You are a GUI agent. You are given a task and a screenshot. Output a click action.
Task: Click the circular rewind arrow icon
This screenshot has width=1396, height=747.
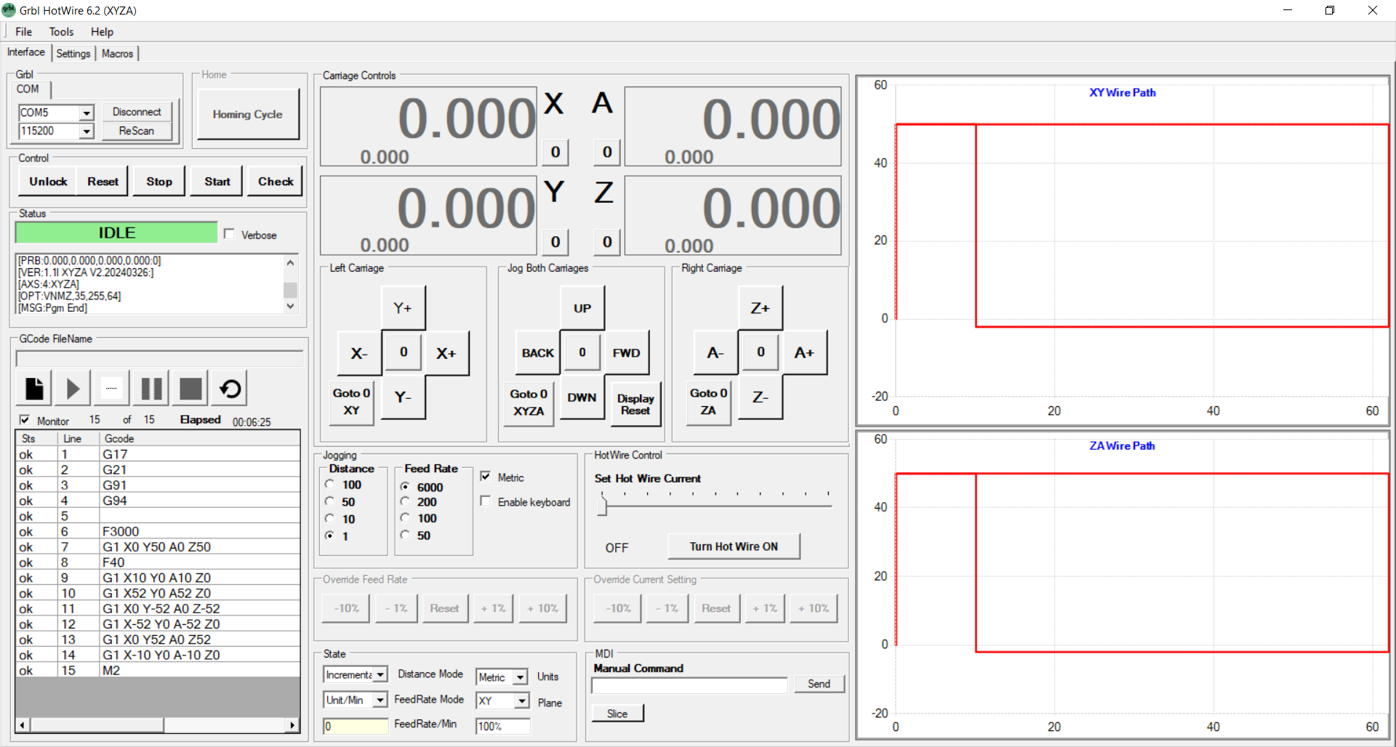pos(230,389)
